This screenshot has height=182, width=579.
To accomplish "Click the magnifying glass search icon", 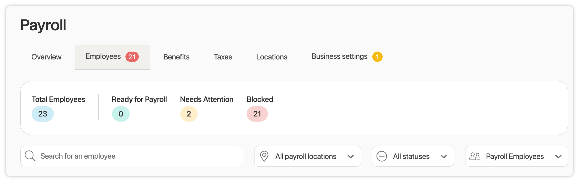I will (30, 156).
